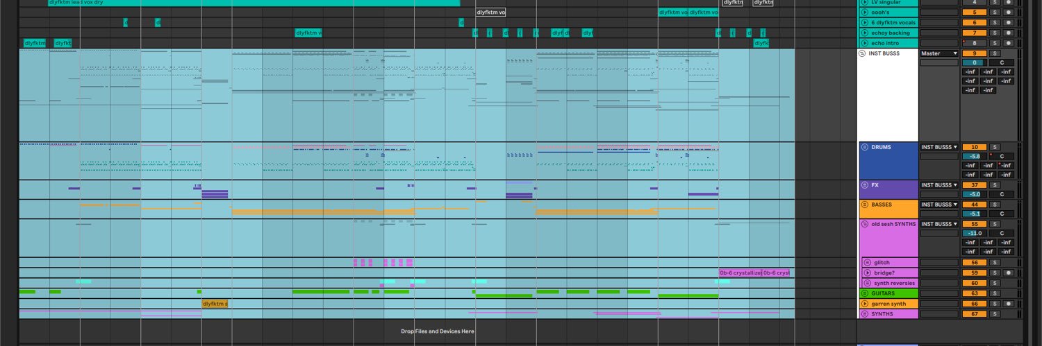
Task: Unfold the echo intro track
Action: [864, 43]
